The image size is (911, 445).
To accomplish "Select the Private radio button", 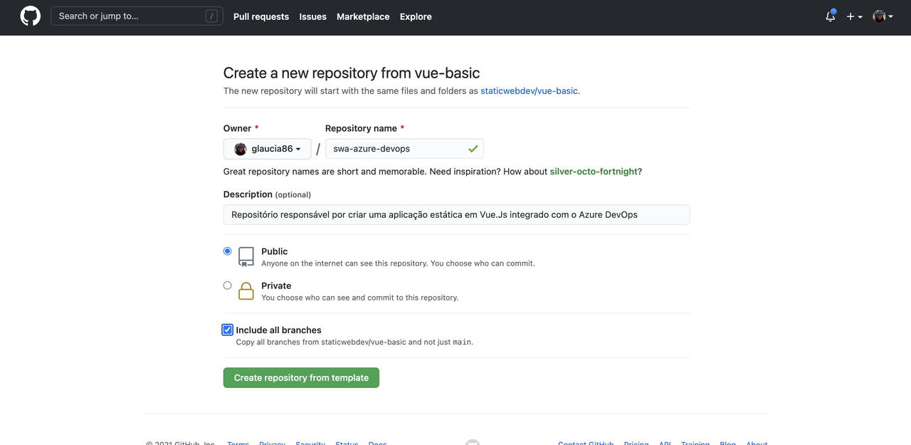I will (x=228, y=286).
